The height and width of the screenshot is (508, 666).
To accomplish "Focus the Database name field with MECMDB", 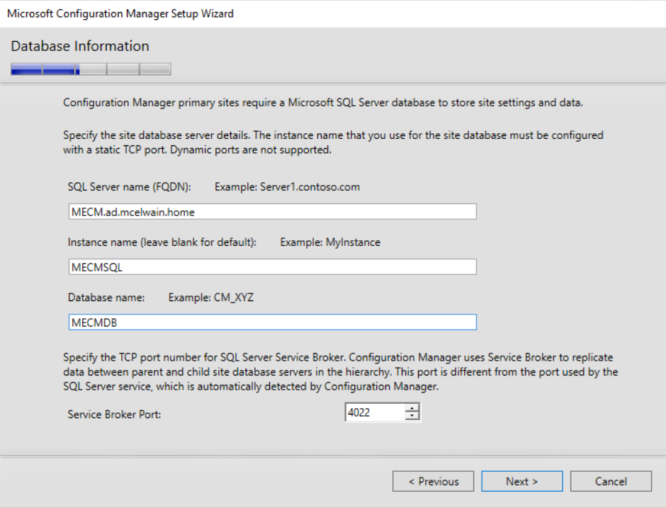I will tap(272, 322).
